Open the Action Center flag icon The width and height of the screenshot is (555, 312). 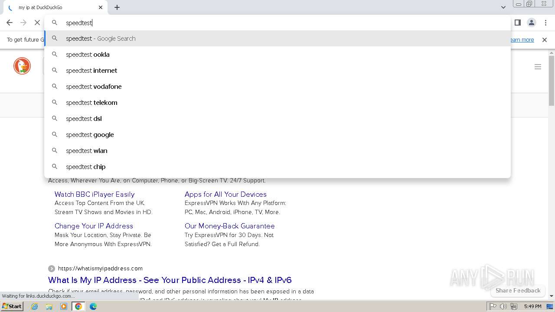pos(493,306)
